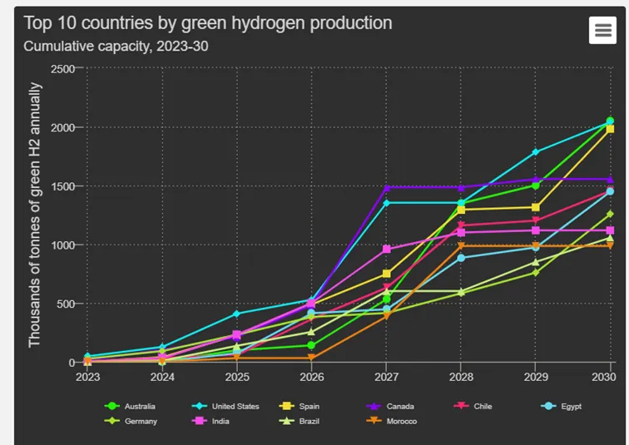Click the 2023 x-axis label
Viewport: 629px width, 445px height.
tap(88, 377)
